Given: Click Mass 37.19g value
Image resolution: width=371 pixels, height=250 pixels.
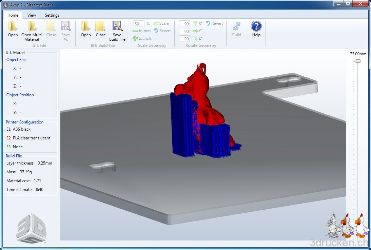Looking at the screenshot, I should 26,172.
